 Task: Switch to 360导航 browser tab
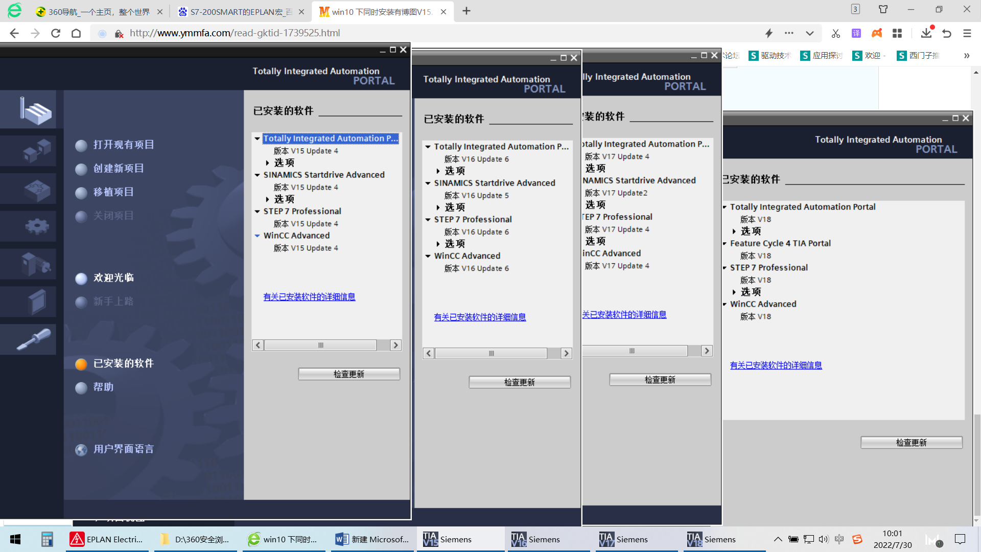coord(98,11)
